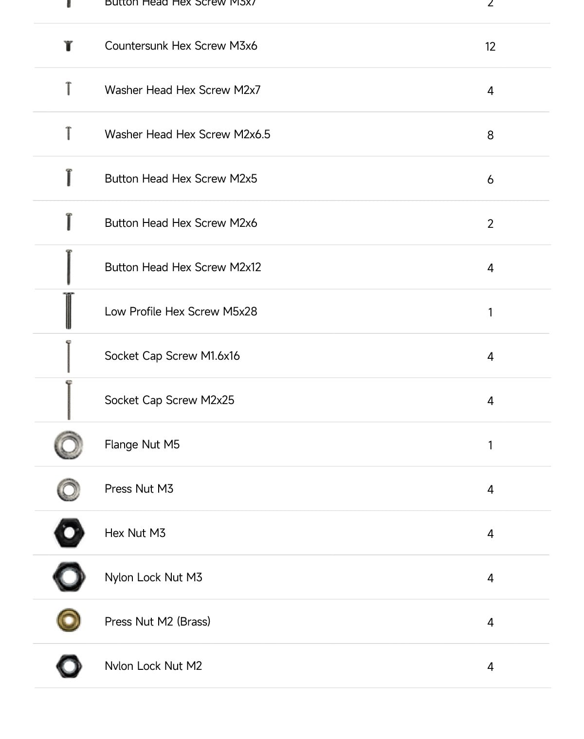Click the Press Nut M2 (Brass) label
This screenshot has height=739, width=584.
(x=158, y=622)
